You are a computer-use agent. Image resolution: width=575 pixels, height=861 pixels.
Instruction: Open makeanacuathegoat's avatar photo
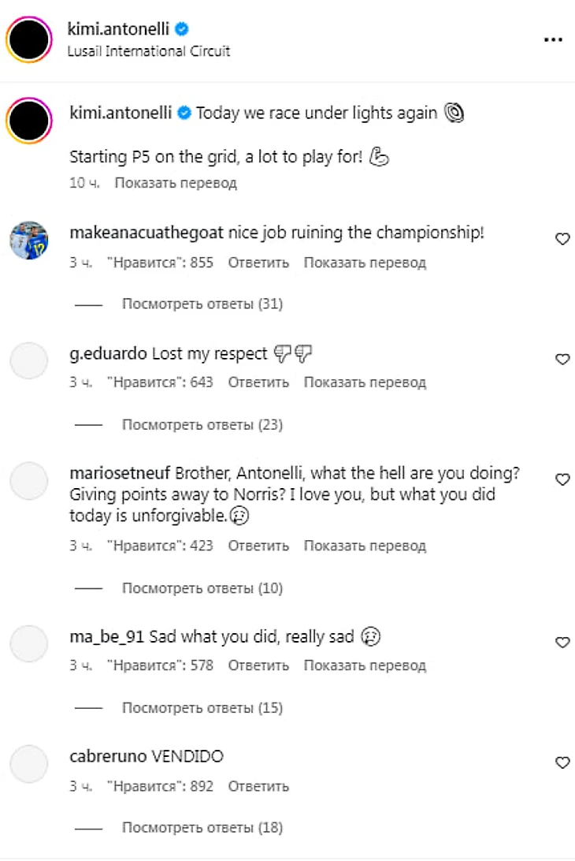pyautogui.click(x=29, y=240)
